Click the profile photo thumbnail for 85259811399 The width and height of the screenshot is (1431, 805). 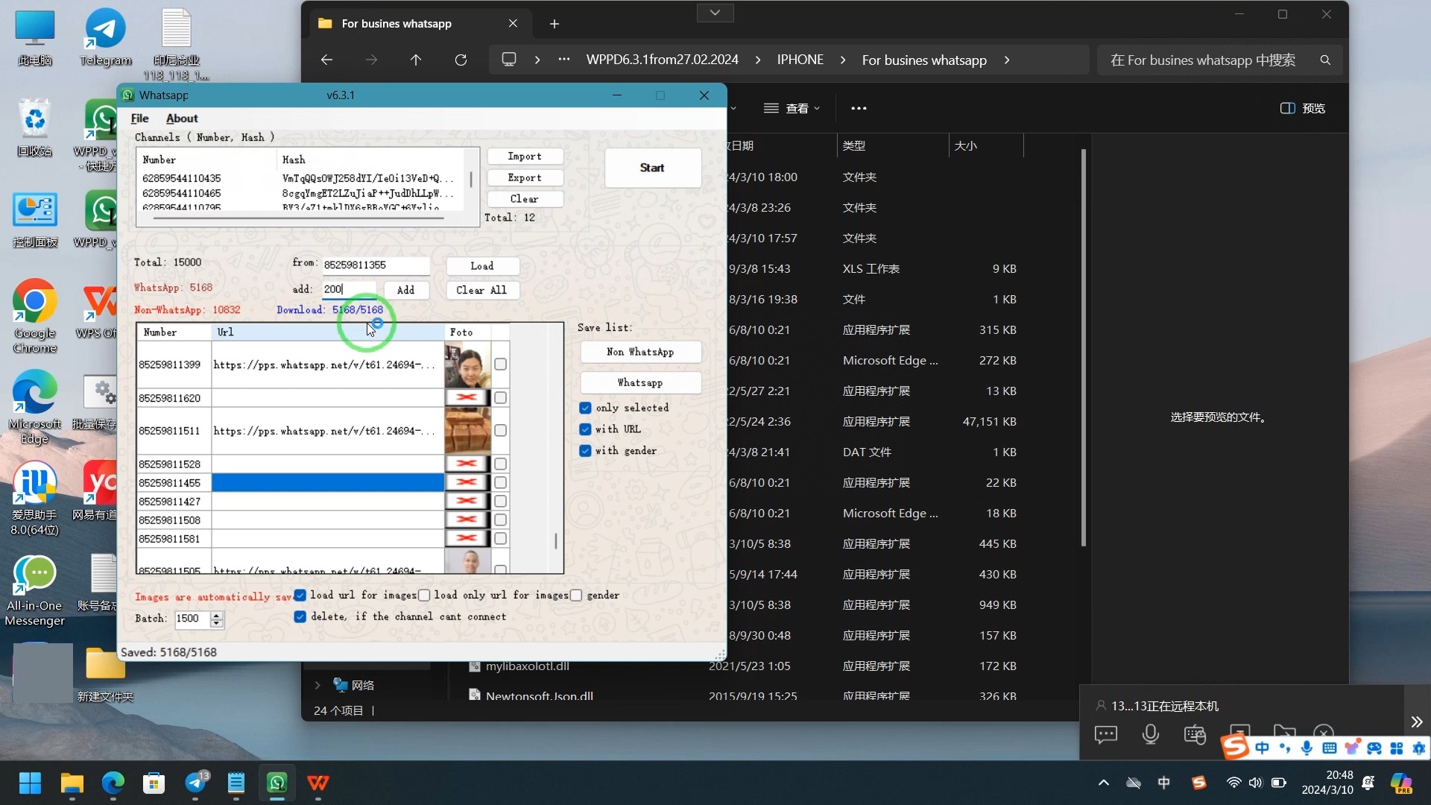(x=468, y=366)
